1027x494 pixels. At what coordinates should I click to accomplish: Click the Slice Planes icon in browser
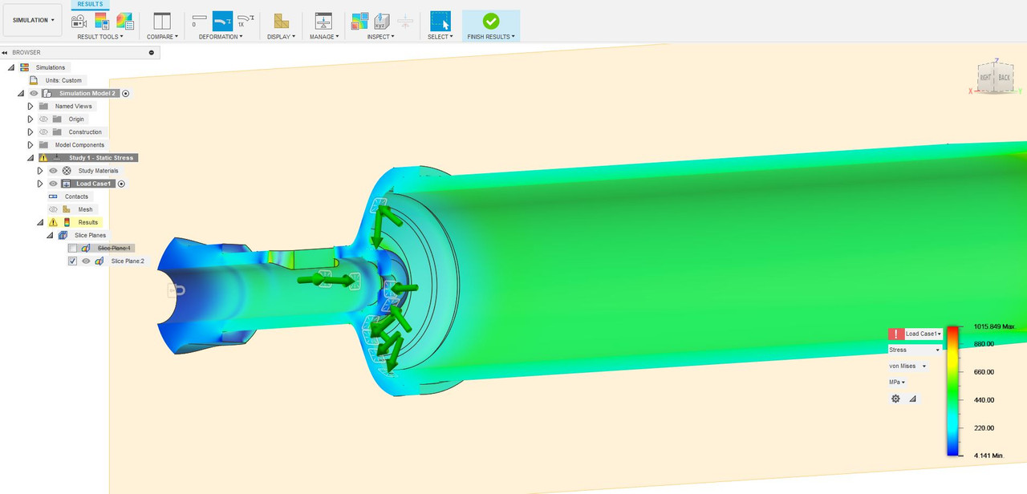63,235
